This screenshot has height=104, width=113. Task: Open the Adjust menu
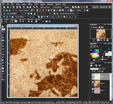click(24, 4)
